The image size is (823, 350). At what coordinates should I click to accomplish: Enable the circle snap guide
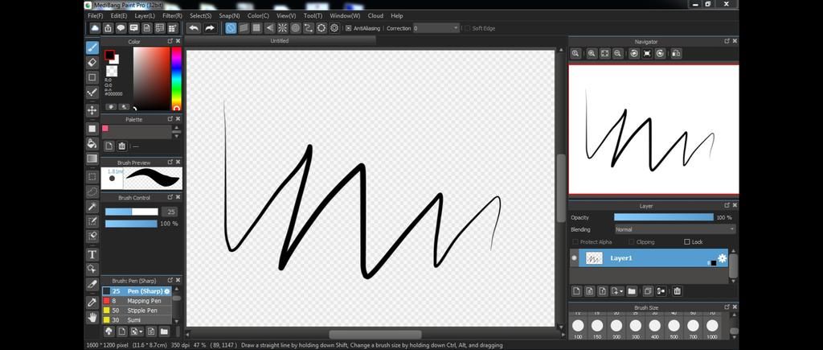coord(296,28)
